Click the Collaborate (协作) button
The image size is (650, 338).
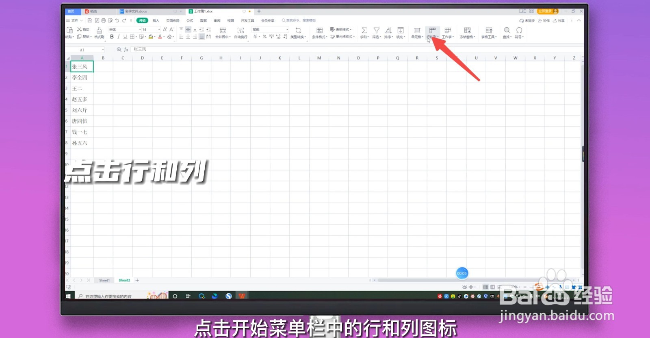click(x=544, y=20)
